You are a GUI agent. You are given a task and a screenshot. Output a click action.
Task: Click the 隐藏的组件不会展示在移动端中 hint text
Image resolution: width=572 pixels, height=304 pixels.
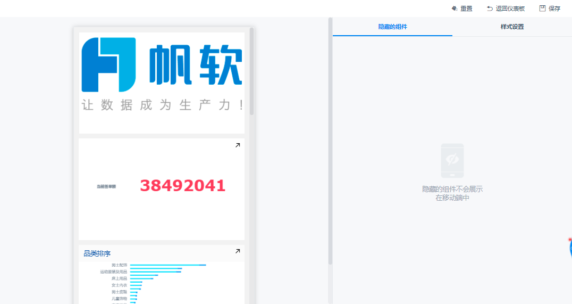tap(452, 193)
